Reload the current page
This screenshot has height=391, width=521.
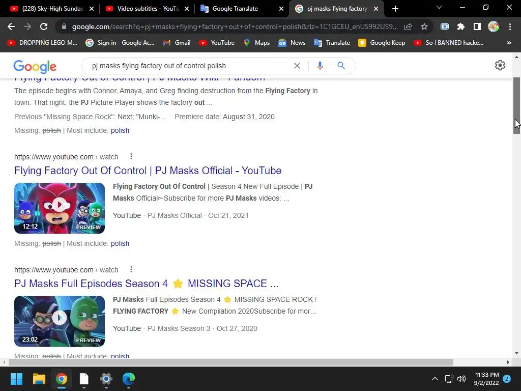point(44,26)
